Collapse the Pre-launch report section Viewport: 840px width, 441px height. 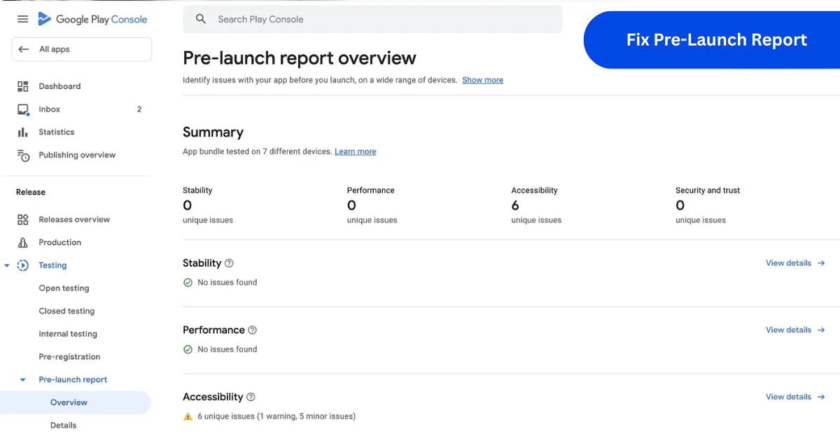click(22, 379)
